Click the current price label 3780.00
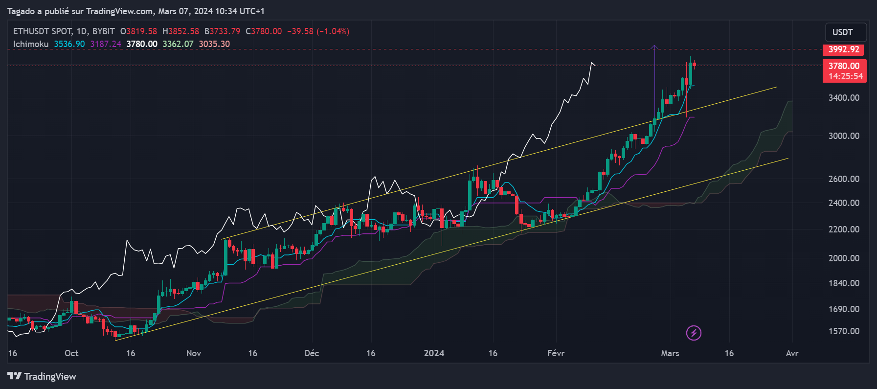Screen dimensions: 877x389 coord(844,66)
